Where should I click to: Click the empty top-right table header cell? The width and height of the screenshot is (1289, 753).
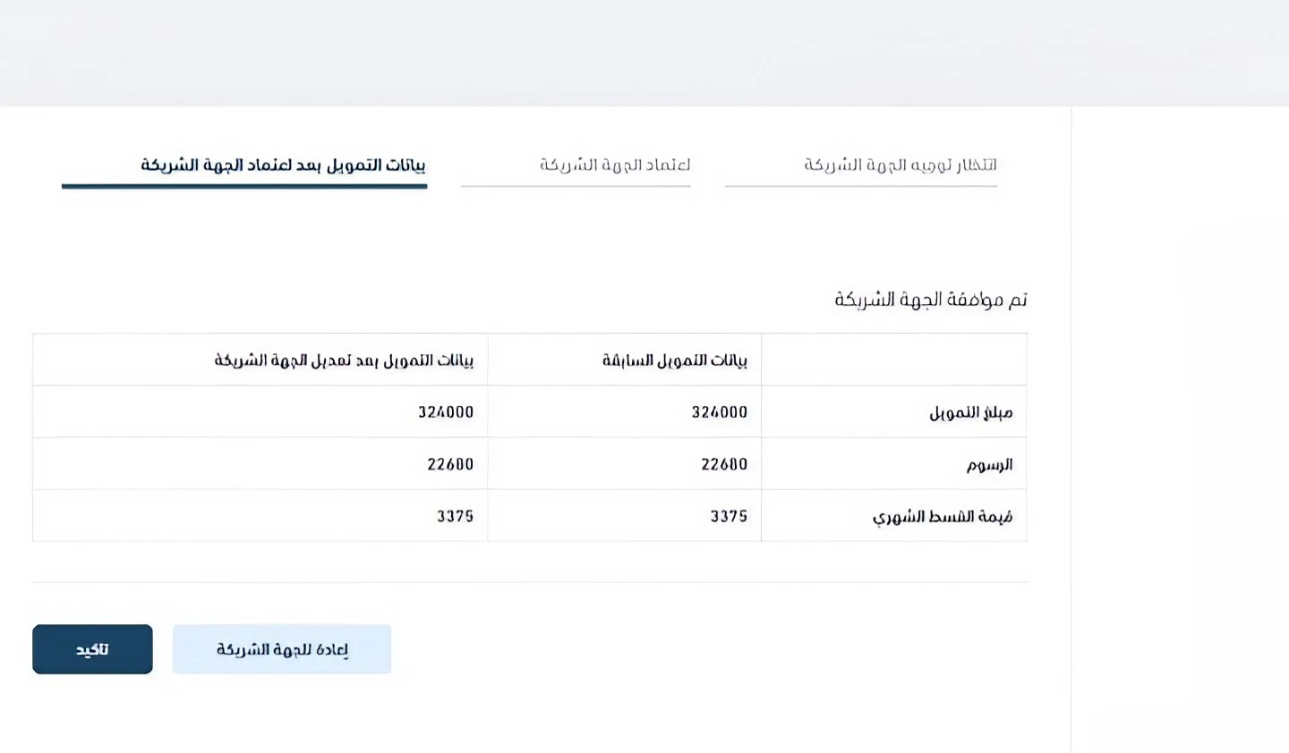coord(893,360)
